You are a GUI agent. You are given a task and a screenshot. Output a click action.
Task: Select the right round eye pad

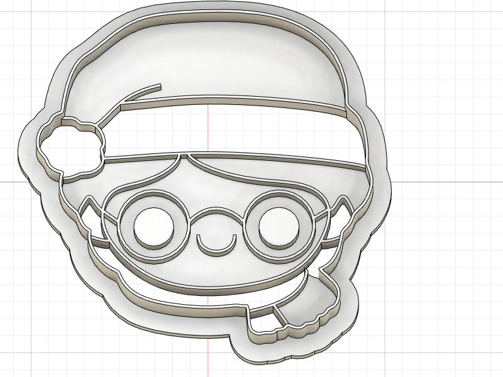[279, 228]
